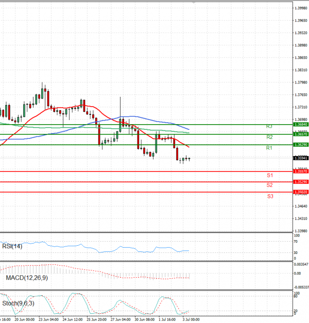Click the 3 Jul 00:00 time label
The image size is (309, 323).
(191, 319)
